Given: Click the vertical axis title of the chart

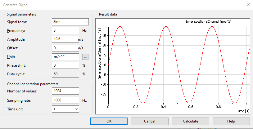Looking at the screenshot, I should point(99,53).
